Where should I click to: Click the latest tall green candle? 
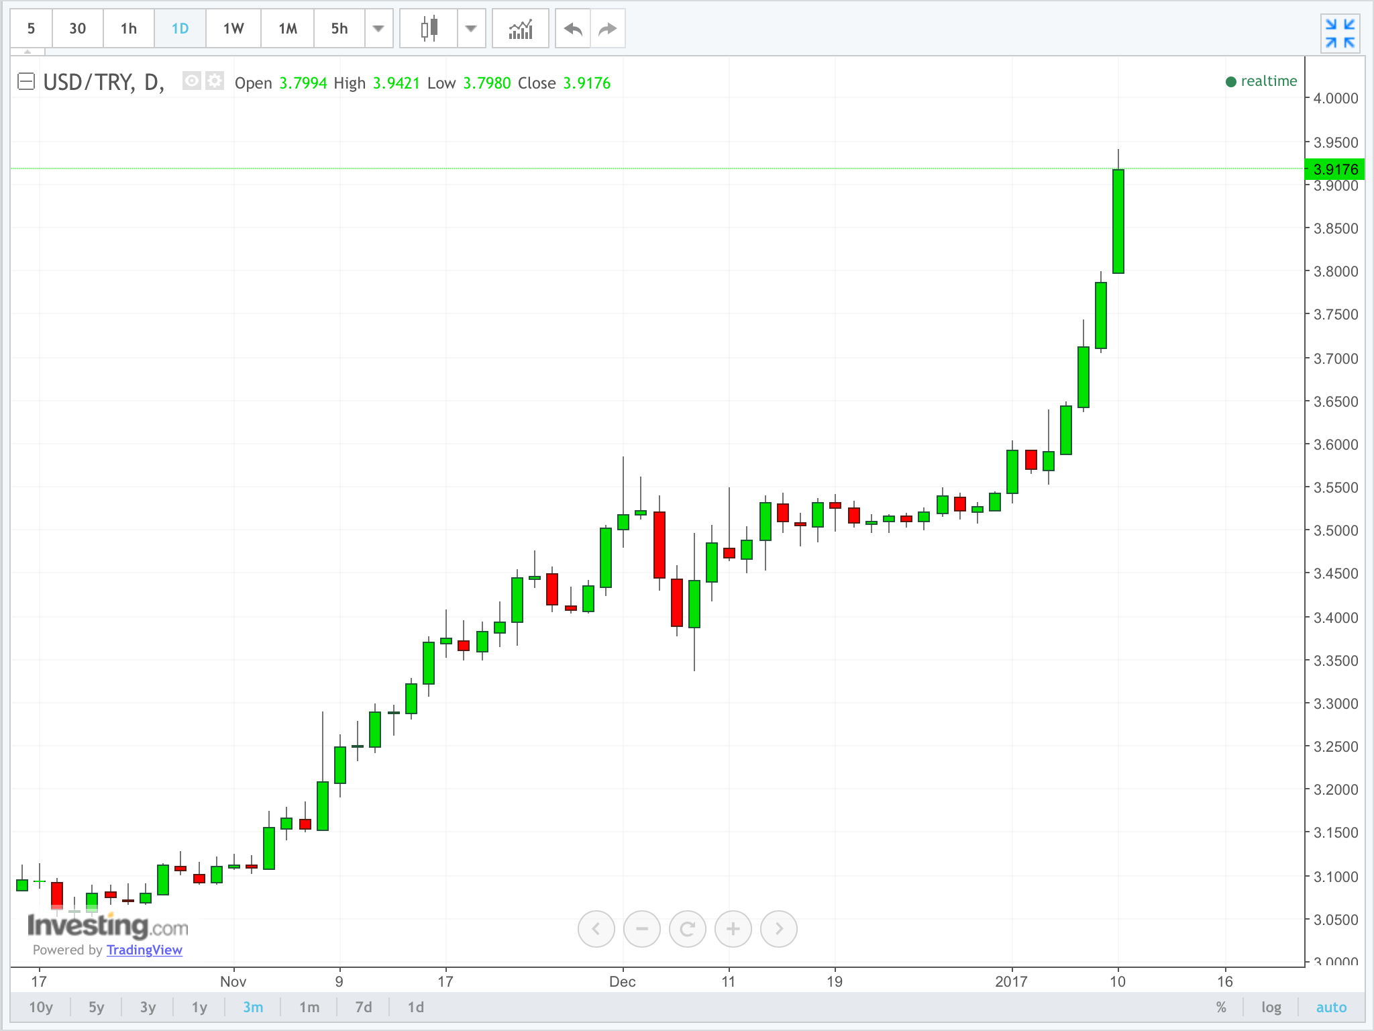(x=1118, y=222)
